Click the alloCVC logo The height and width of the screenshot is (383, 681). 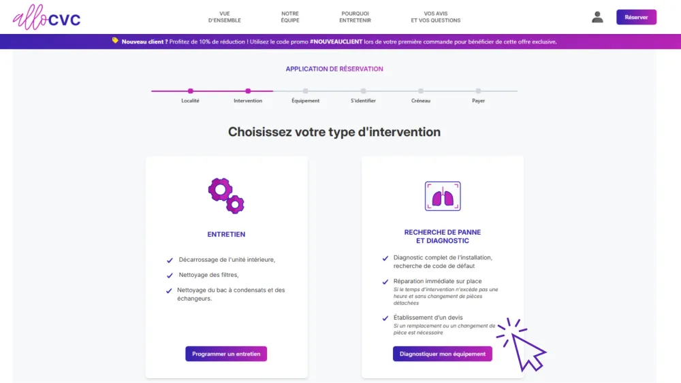tap(46, 18)
